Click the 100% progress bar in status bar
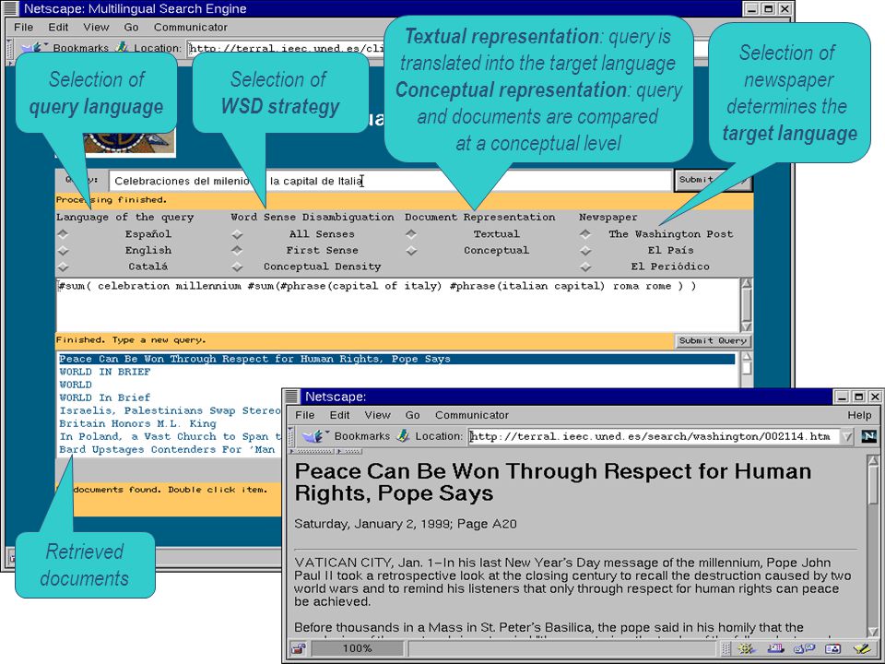Image resolution: width=885 pixels, height=664 pixels. pos(358,648)
